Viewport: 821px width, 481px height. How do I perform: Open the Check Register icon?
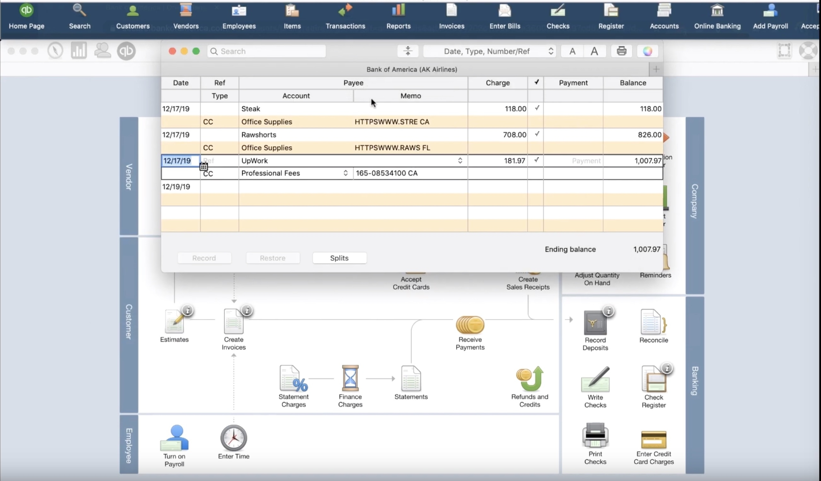(654, 379)
